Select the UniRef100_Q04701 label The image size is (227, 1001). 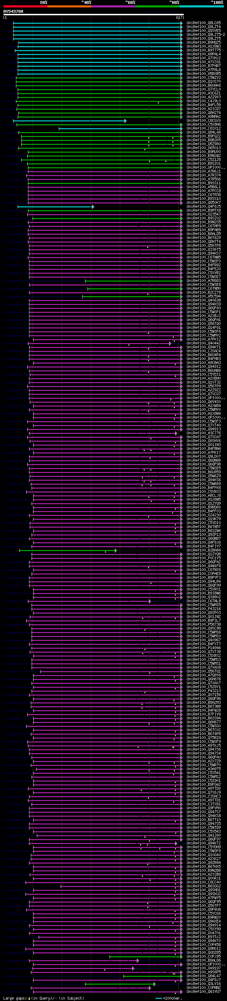(203, 932)
